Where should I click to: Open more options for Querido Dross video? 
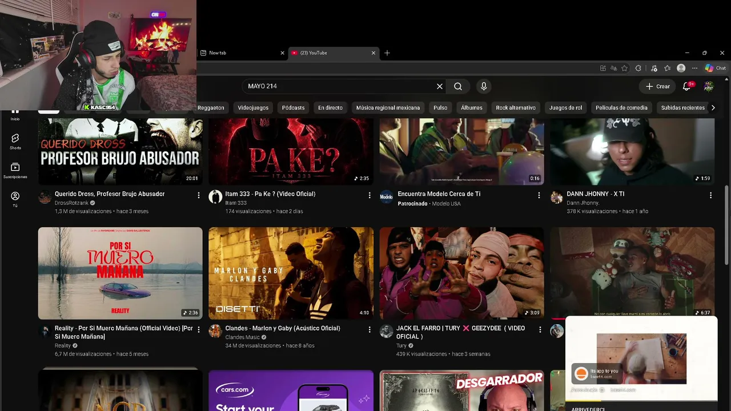199,195
